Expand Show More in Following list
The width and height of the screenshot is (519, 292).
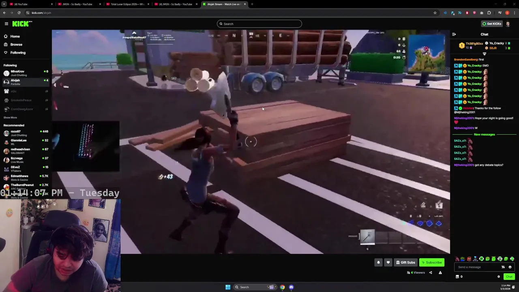[x=10, y=118]
